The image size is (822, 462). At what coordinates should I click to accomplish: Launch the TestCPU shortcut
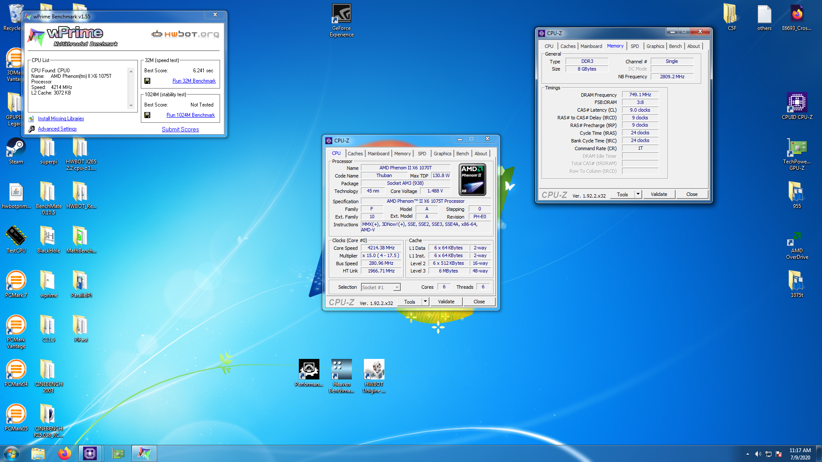16,240
